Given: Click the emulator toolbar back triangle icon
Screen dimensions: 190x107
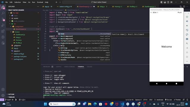Looking at the screenshot, I should point(187,48).
